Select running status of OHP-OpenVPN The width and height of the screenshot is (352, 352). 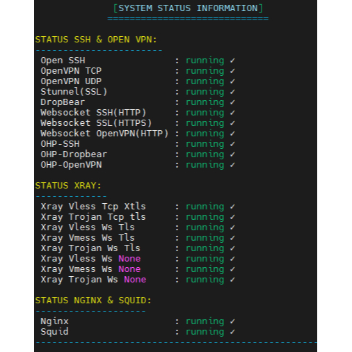pos(205,165)
